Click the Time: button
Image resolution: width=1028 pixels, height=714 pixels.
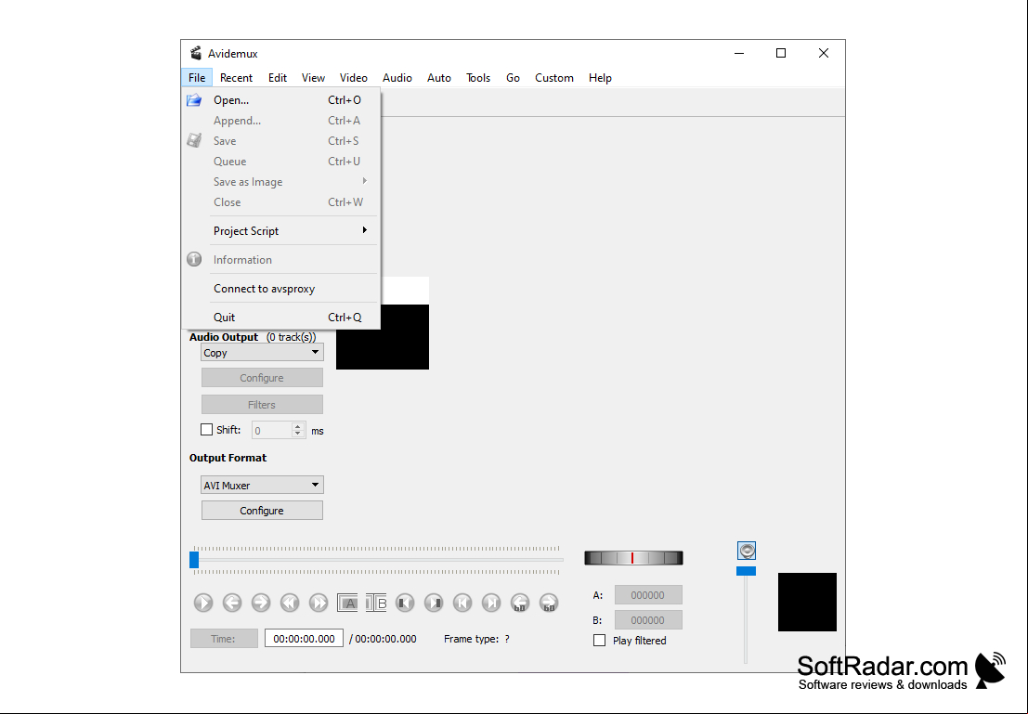pyautogui.click(x=224, y=639)
